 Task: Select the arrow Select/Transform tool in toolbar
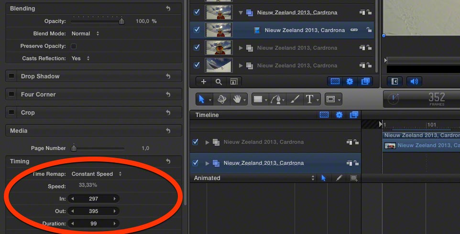(201, 99)
